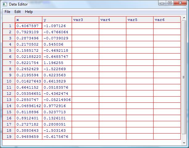The width and height of the screenshot is (189, 148).
Task: Select the x column header
Action: (x=29, y=20)
